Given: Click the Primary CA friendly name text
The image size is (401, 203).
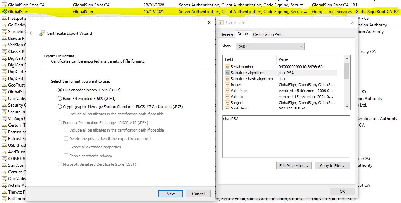Looking at the screenshot, I should [x=366, y=51].
